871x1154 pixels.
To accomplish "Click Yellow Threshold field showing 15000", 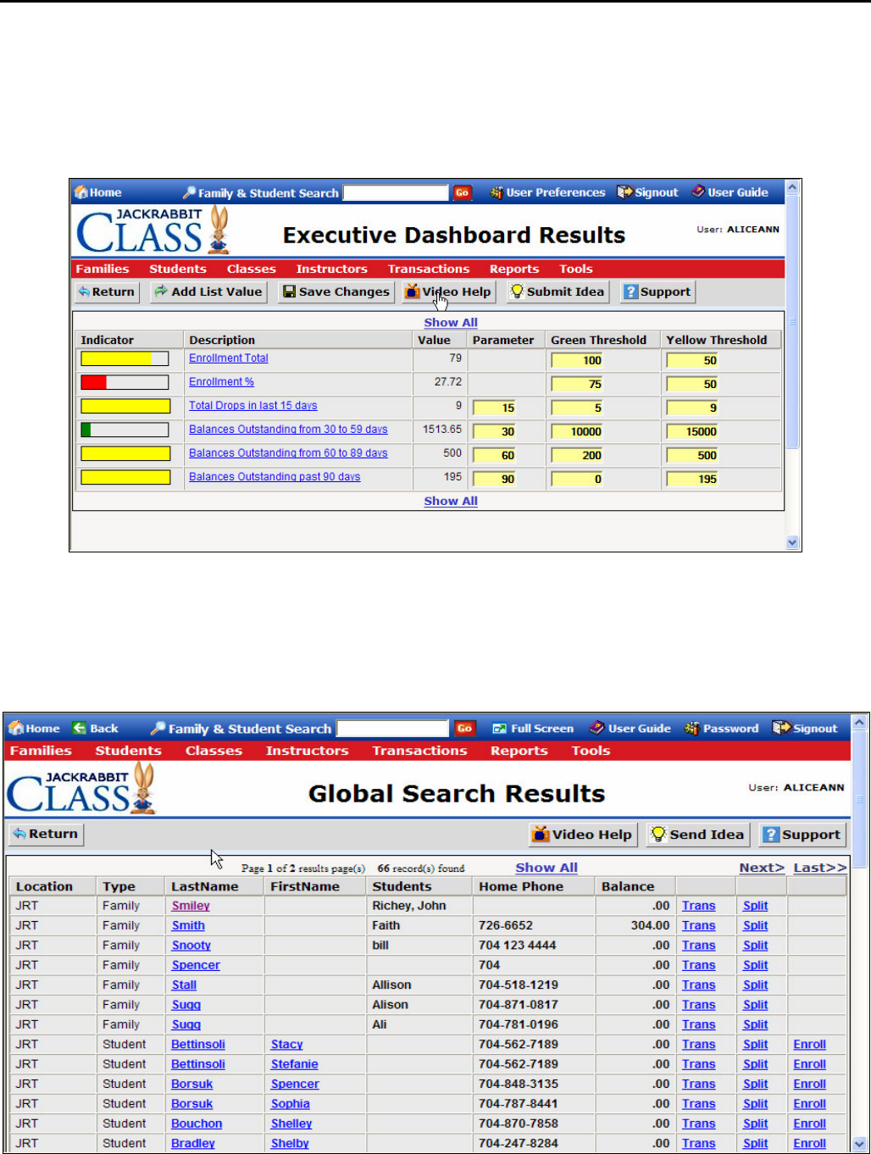I will 692,431.
